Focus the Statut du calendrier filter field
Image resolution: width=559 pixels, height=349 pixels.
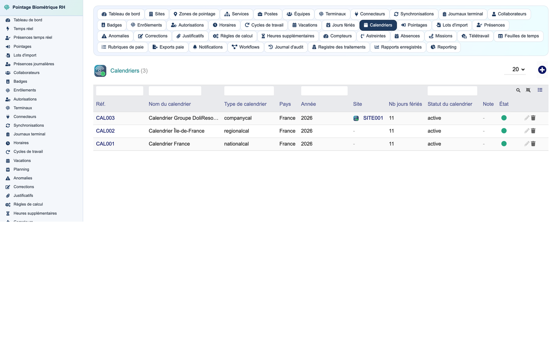pyautogui.click(x=452, y=91)
